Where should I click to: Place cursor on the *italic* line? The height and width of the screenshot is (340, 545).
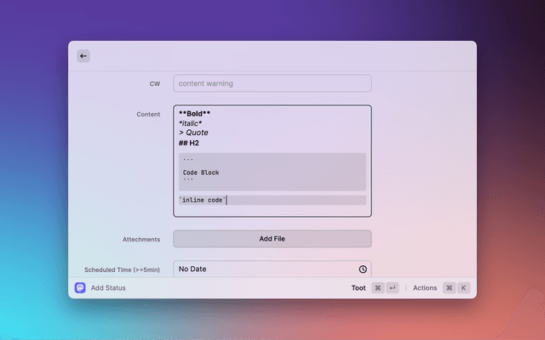[190, 123]
